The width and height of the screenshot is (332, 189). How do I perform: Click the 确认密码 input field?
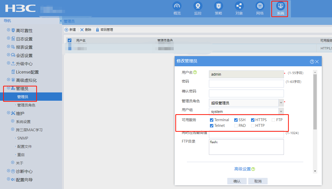pos(246,93)
